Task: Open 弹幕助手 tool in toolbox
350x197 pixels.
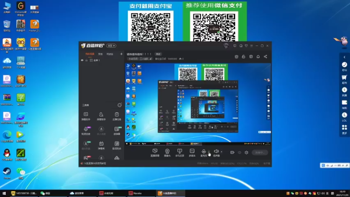Action: tap(86, 116)
